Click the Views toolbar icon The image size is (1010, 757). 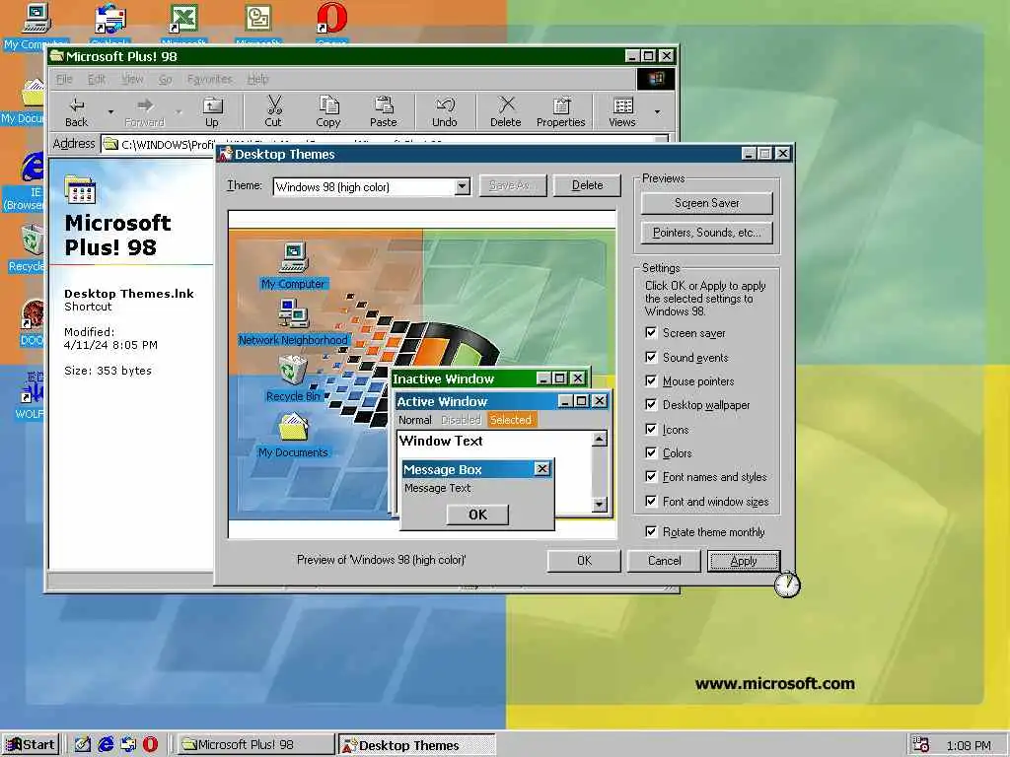[x=622, y=112]
